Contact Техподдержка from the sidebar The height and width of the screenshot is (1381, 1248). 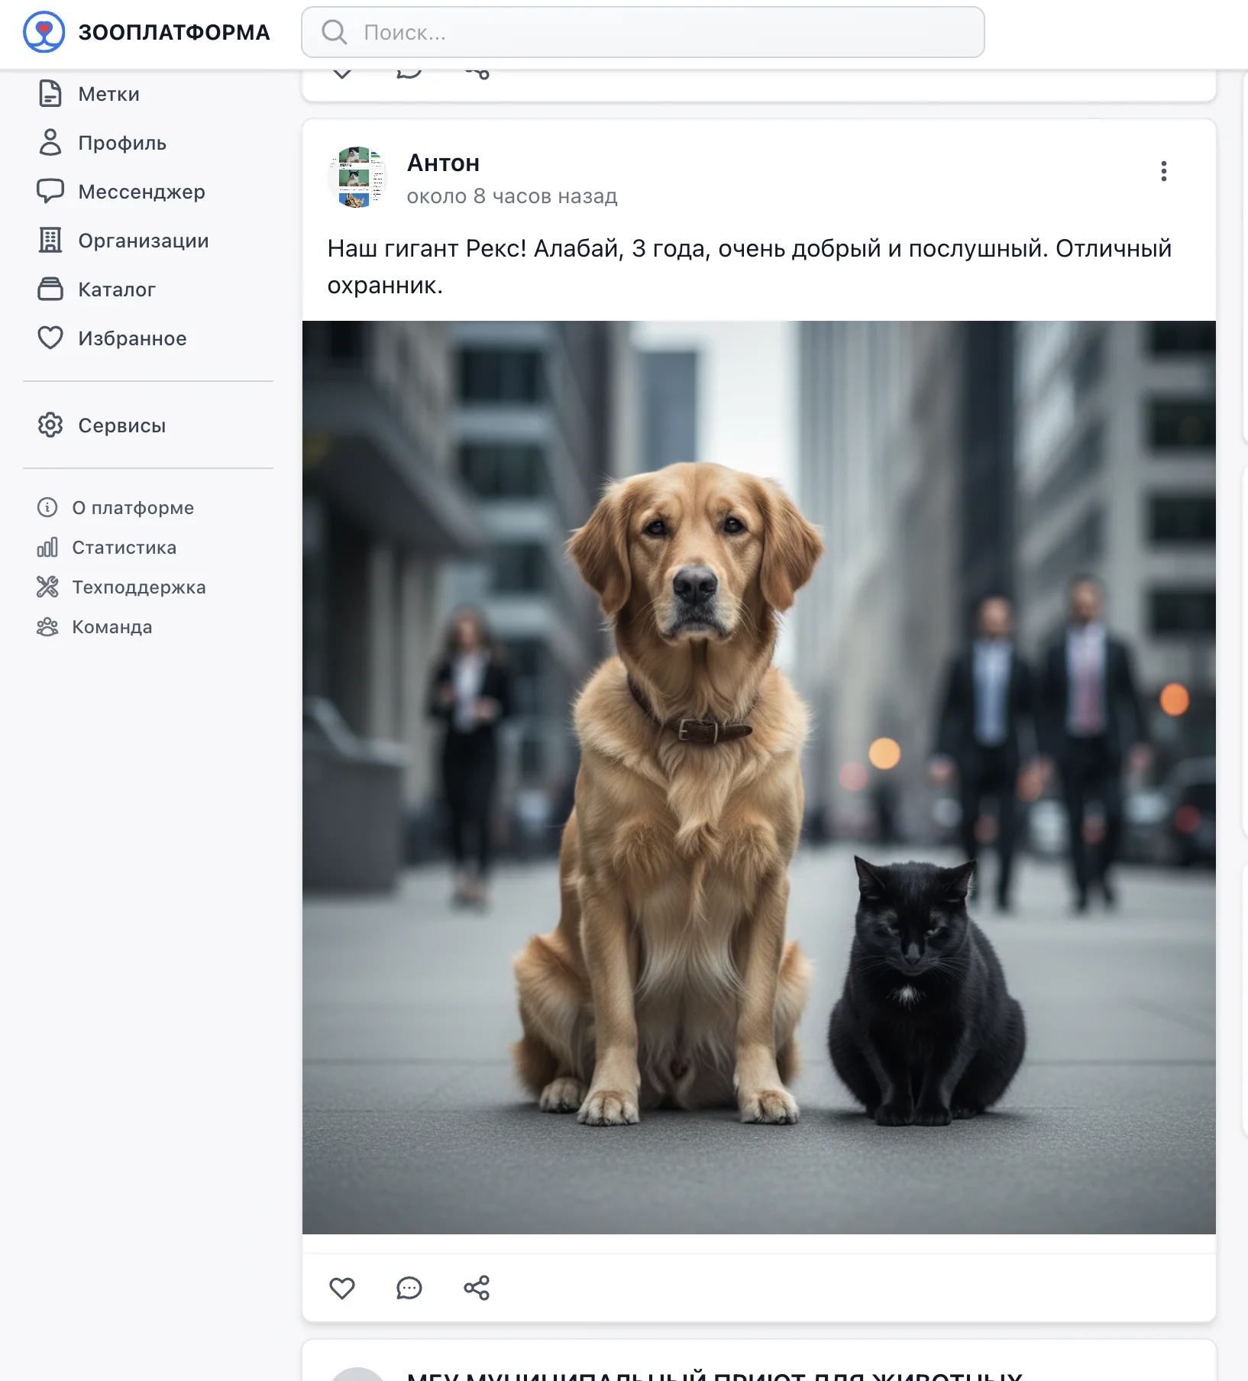click(x=138, y=587)
